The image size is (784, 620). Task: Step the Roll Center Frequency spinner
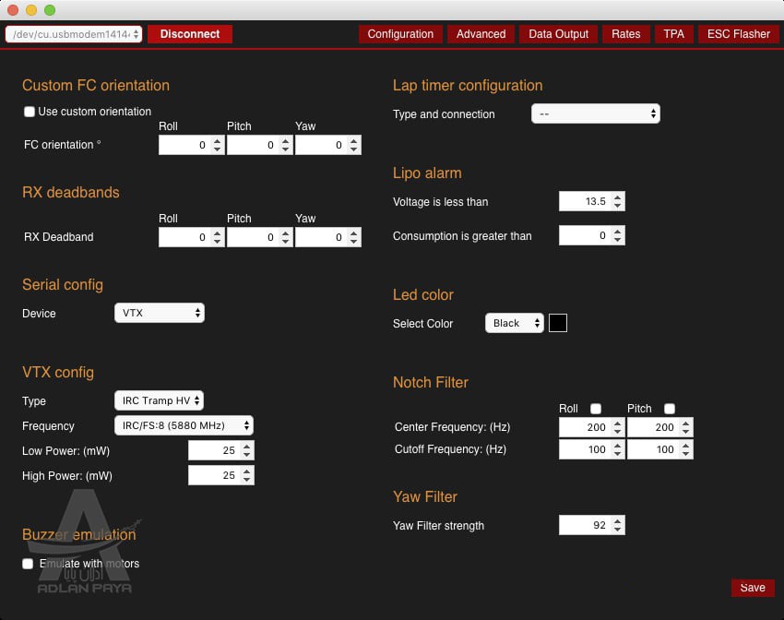tap(618, 427)
